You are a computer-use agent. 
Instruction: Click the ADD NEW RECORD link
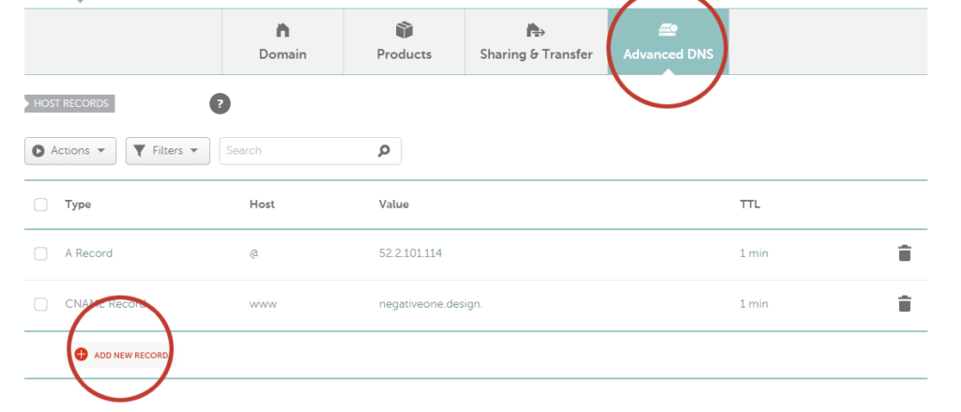click(130, 356)
